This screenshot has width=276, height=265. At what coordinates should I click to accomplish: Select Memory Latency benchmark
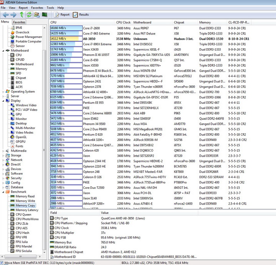[27, 210]
